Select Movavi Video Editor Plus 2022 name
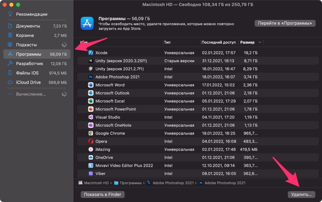This screenshot has width=322, height=202. (x=124, y=166)
